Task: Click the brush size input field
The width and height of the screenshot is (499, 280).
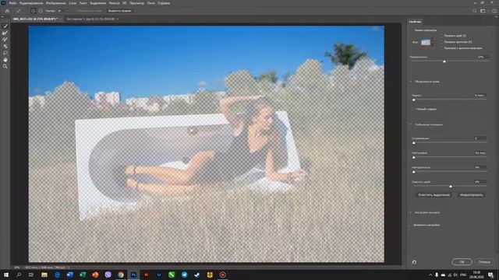Action: pos(61,11)
